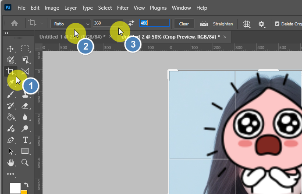Screen dimensions: 302x194
Task: Select the Path Selection tool
Action: 11,151
